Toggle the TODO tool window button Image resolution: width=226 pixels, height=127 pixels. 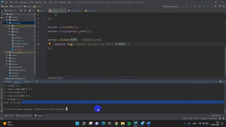click(x=9, y=115)
